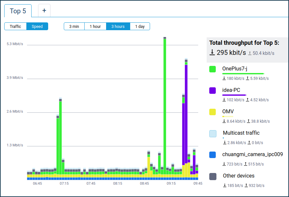This screenshot has height=197, width=289.
Task: Click the 08:45 time axis label
Action: coord(144,183)
